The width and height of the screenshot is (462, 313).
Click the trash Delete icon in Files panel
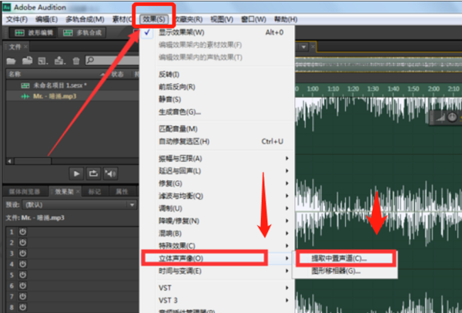click(x=76, y=61)
